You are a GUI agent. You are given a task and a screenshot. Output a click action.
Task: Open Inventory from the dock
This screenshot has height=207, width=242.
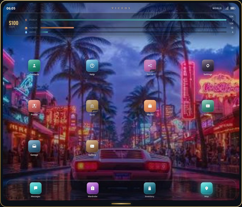click(149, 188)
